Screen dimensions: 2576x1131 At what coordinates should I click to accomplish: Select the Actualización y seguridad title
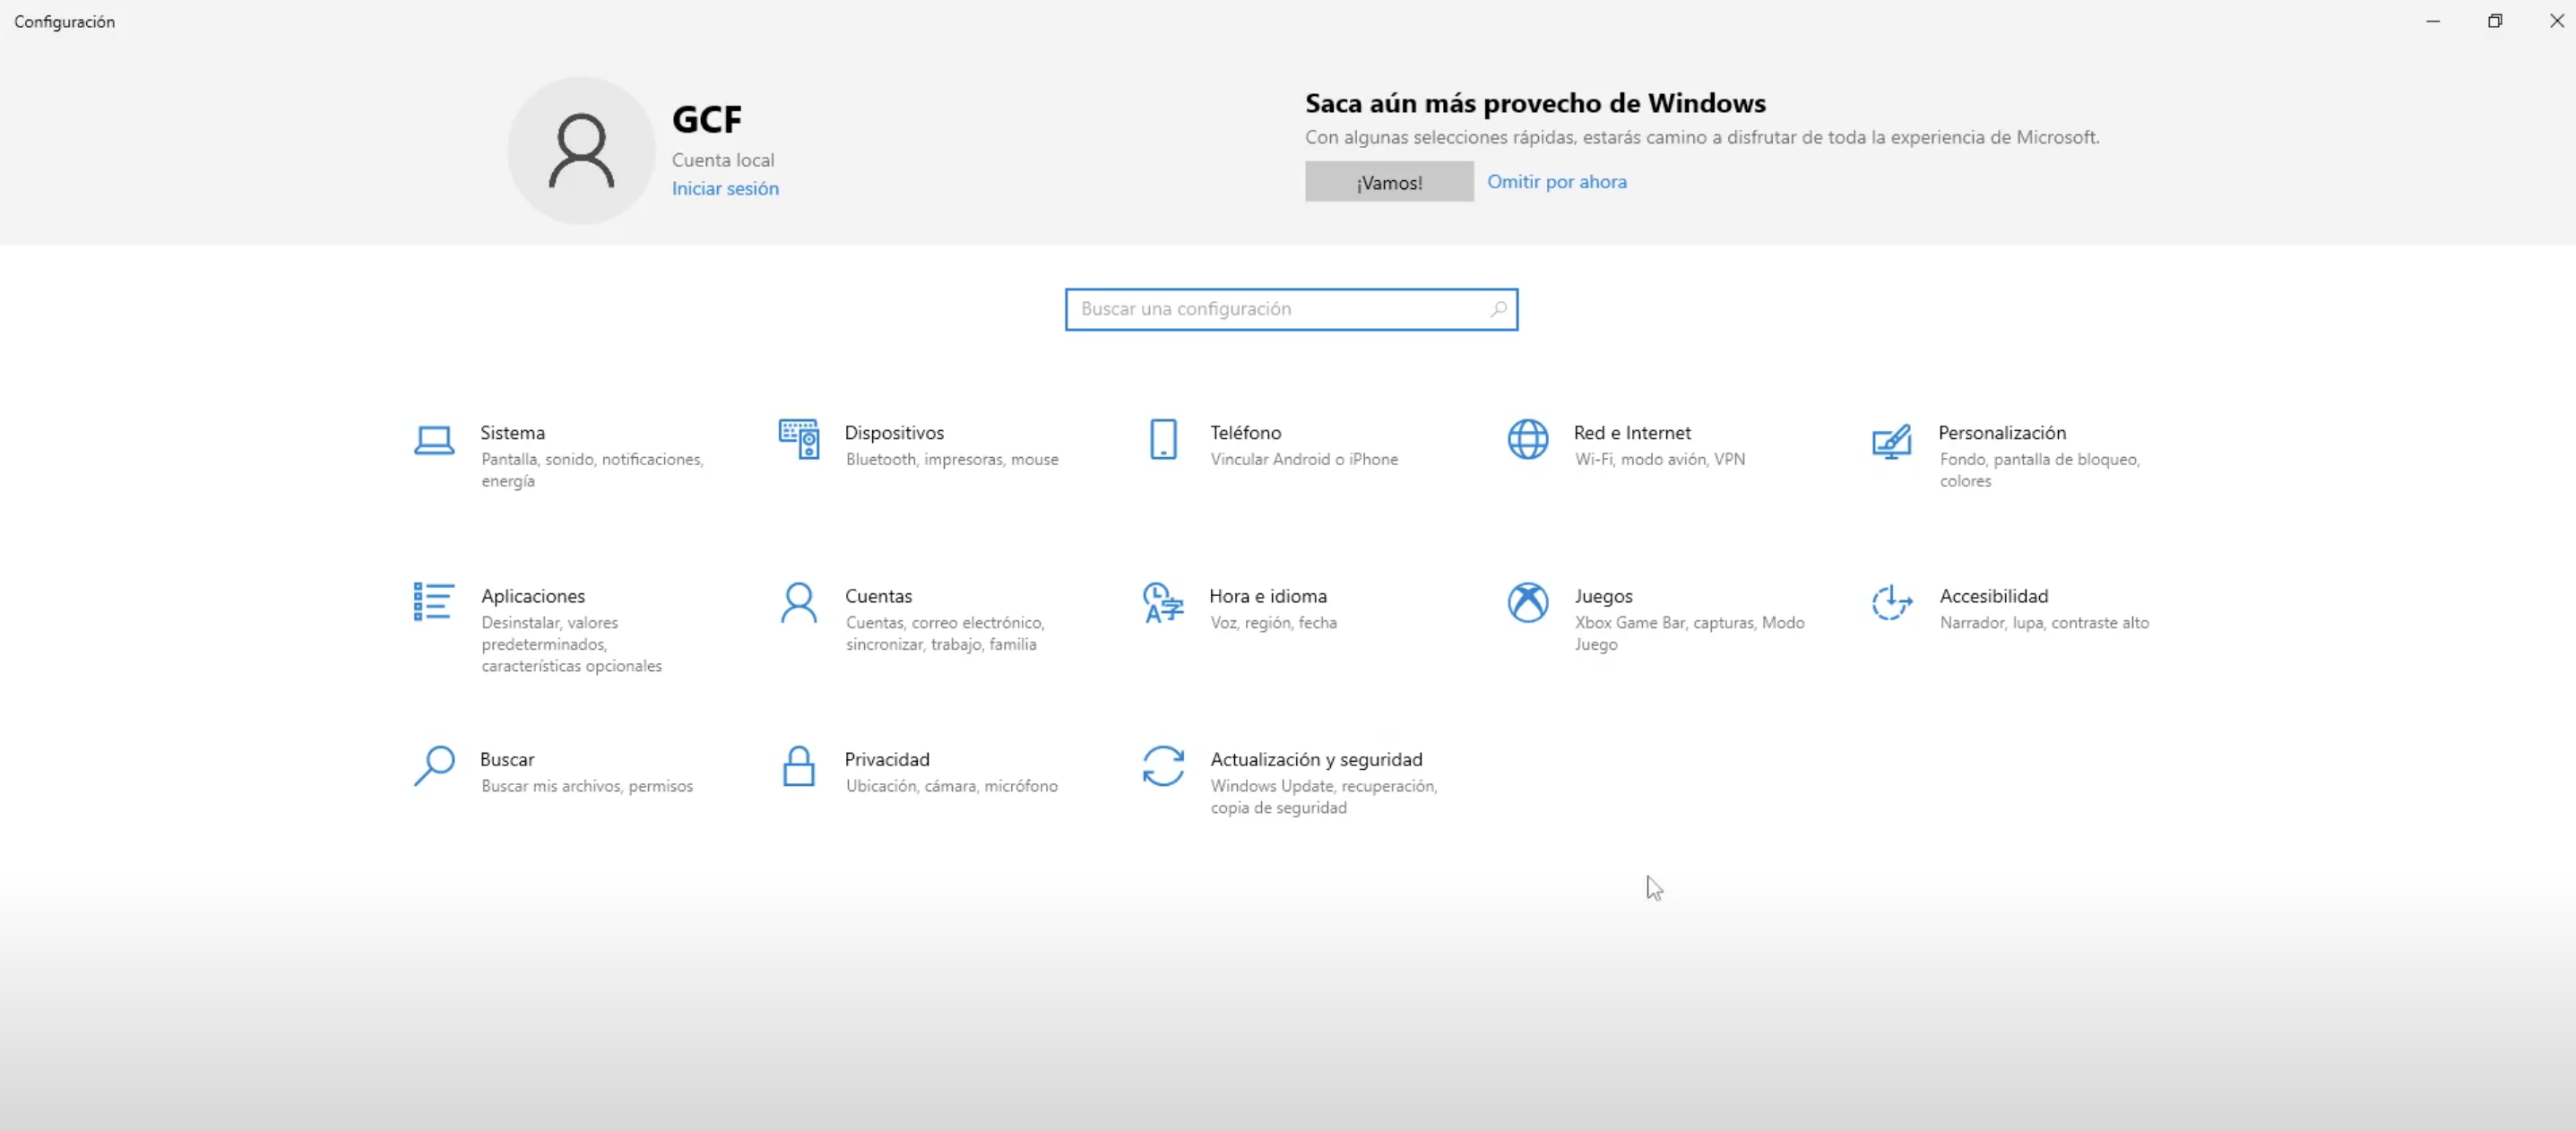(x=1316, y=759)
